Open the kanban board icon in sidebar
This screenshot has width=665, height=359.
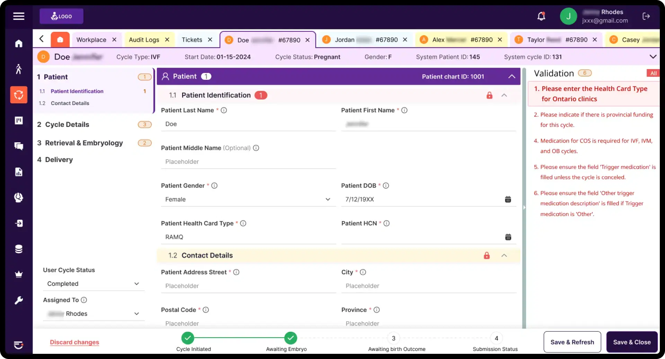pos(19,120)
